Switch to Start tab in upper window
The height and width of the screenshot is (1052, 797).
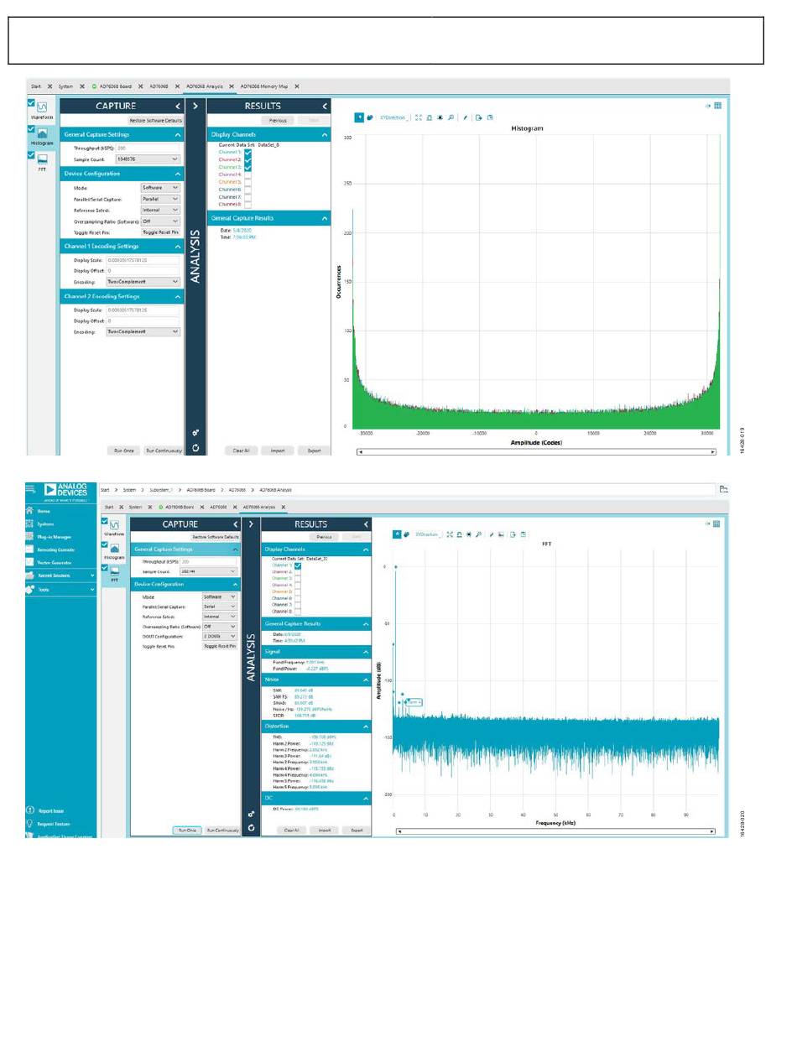tap(36, 86)
